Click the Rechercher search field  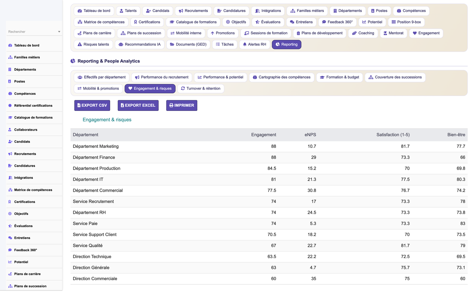pyautogui.click(x=34, y=32)
